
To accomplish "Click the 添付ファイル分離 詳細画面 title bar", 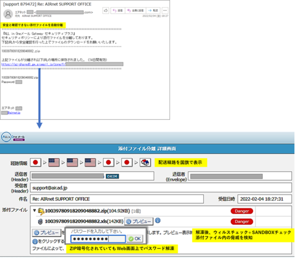I will point(147,149).
